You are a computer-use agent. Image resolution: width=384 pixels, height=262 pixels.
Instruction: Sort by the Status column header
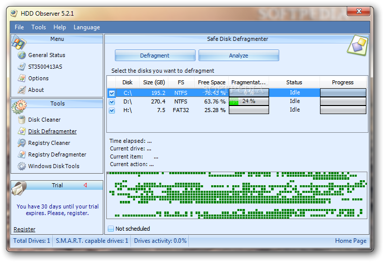point(294,82)
